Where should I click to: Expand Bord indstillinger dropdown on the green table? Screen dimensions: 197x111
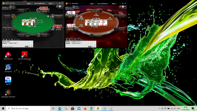(40, 3)
